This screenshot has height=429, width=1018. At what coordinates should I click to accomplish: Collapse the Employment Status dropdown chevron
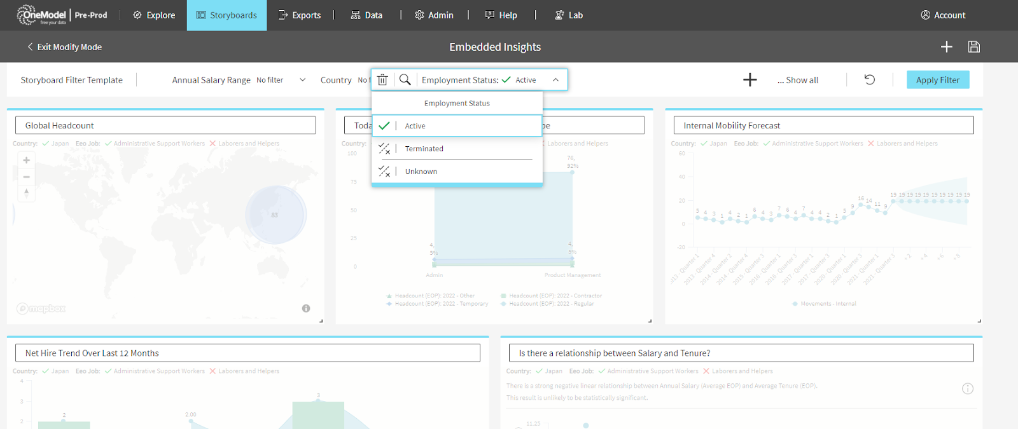point(555,80)
